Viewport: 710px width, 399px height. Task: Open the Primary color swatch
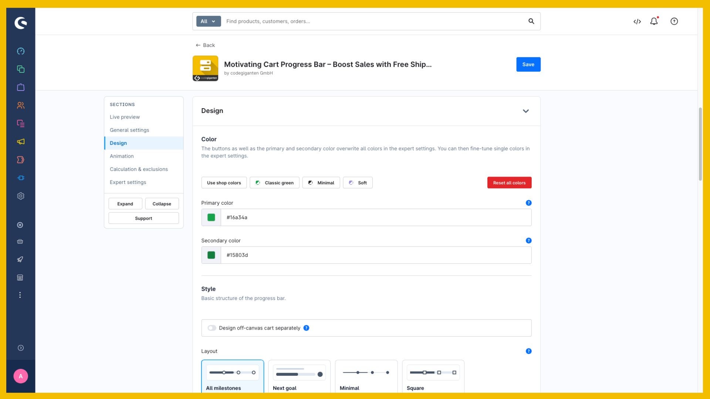(211, 218)
